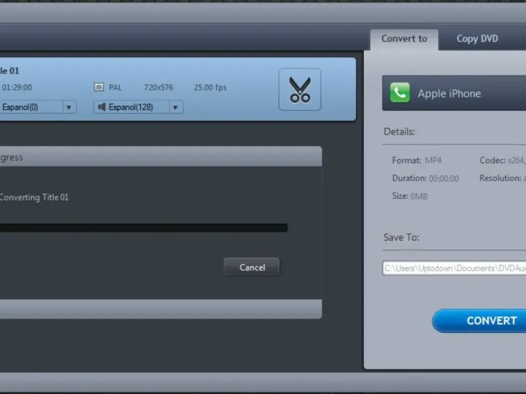
Task: Click the Save To heading
Action: [x=401, y=238]
